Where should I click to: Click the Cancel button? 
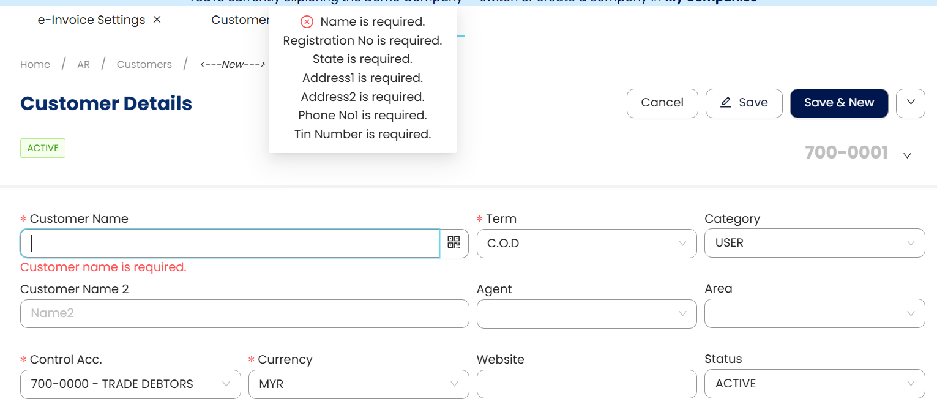(662, 103)
